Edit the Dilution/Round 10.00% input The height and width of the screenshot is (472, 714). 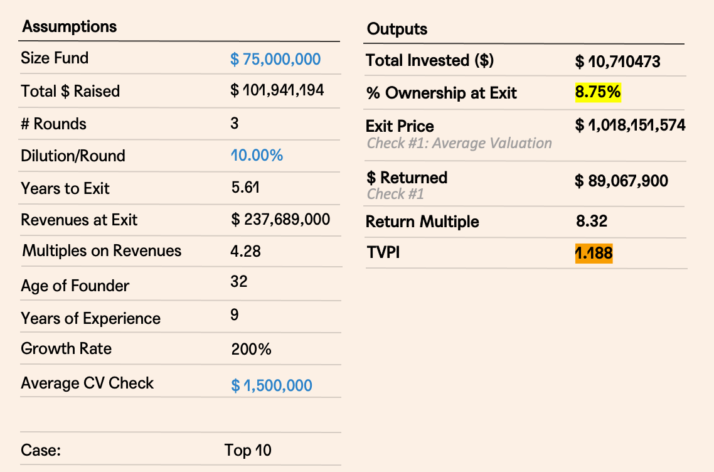(x=257, y=155)
